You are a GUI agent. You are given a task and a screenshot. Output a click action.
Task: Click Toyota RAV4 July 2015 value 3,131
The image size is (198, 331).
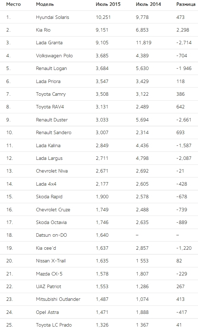[x=102, y=107]
